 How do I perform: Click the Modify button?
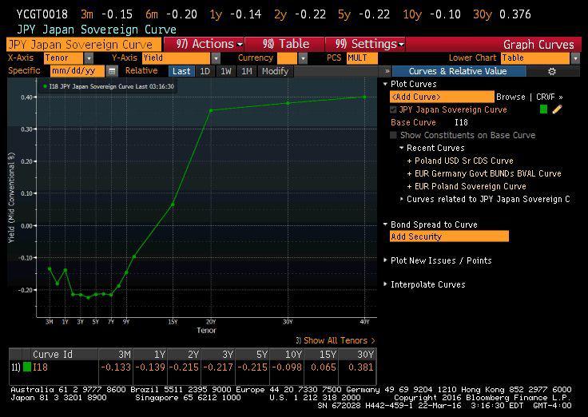point(276,71)
